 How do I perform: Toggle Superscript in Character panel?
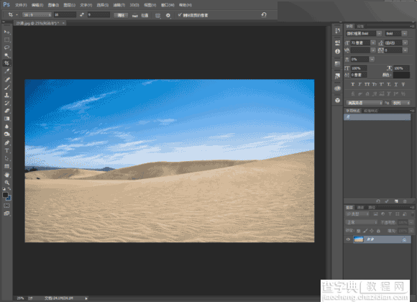click(x=381, y=84)
